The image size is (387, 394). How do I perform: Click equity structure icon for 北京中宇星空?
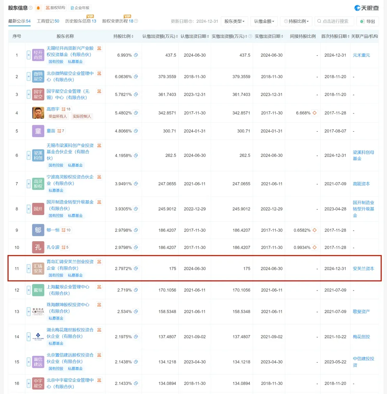click(99, 380)
